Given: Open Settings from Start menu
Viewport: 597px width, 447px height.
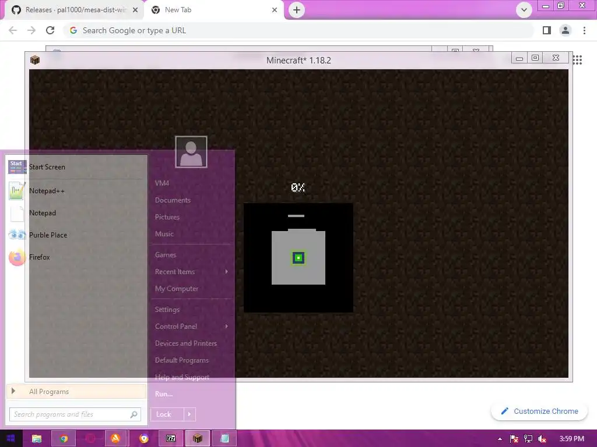Looking at the screenshot, I should pos(167,310).
